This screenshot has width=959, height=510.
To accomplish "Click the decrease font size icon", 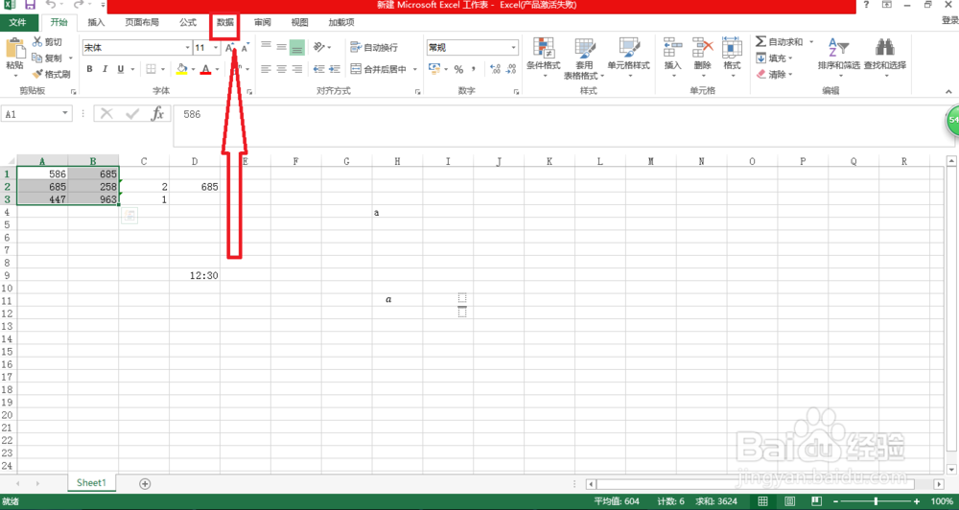I will pyautogui.click(x=245, y=48).
